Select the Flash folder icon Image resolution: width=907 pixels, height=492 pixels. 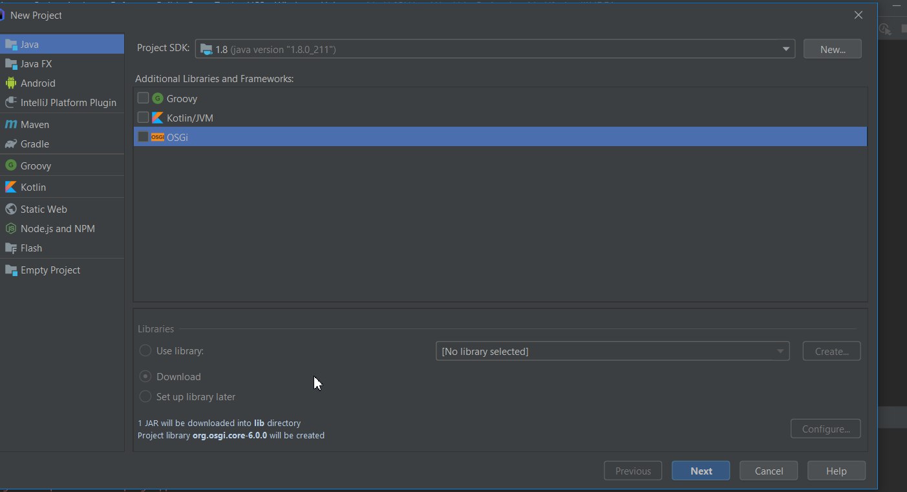(x=10, y=248)
